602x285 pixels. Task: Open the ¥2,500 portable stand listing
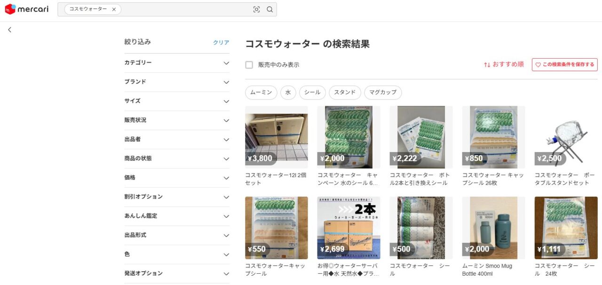(566, 137)
